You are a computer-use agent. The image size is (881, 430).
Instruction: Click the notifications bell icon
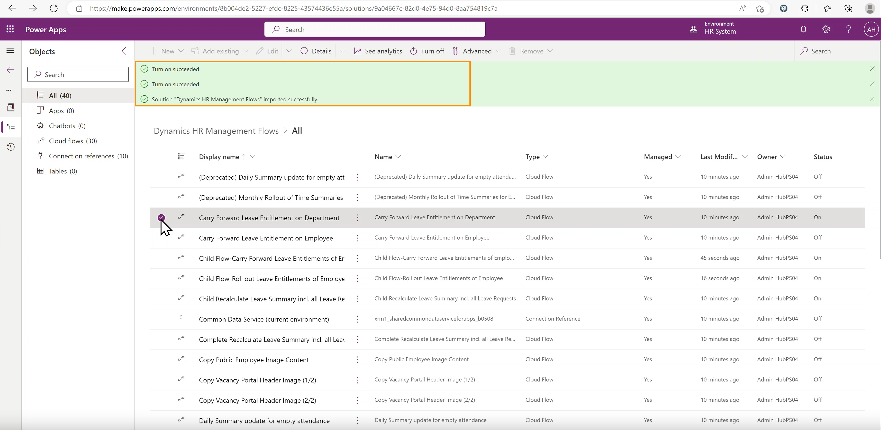tap(803, 29)
